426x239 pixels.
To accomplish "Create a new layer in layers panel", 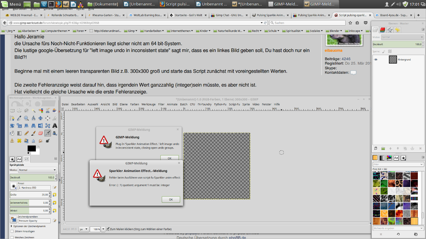I will [376, 149].
